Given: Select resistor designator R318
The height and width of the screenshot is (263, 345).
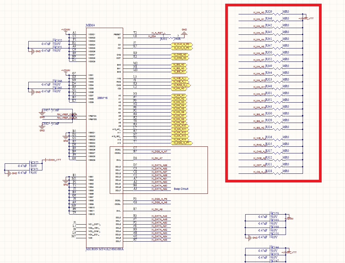Looking at the screenshot, I should tap(269, 171).
